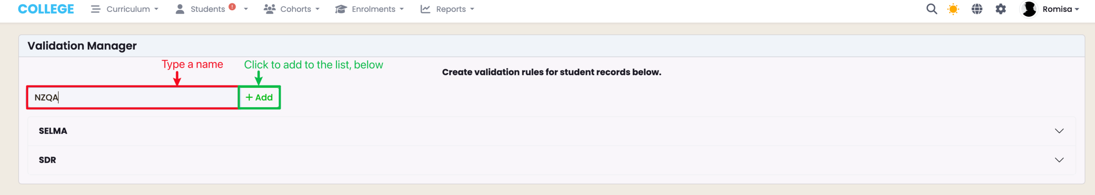1095x195 pixels.
Task: Click the Reports chart icon
Action: click(425, 9)
